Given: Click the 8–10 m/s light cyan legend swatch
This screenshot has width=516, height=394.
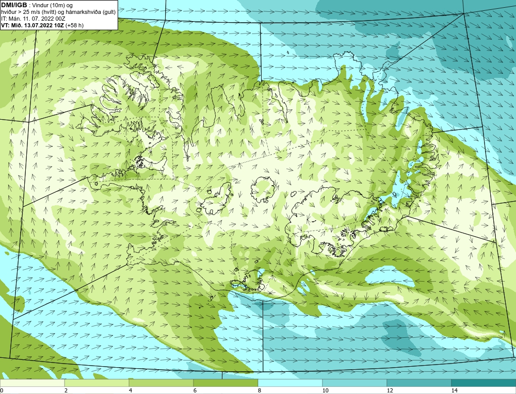Looking at the screenshot, I should (x=290, y=383).
